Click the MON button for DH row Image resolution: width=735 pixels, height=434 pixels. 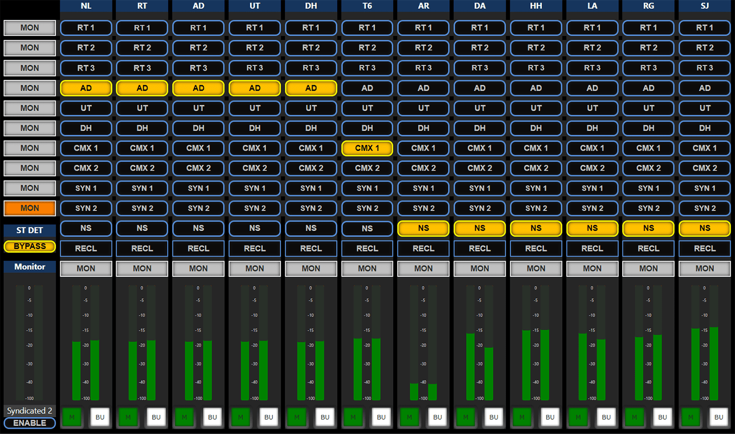coord(30,128)
